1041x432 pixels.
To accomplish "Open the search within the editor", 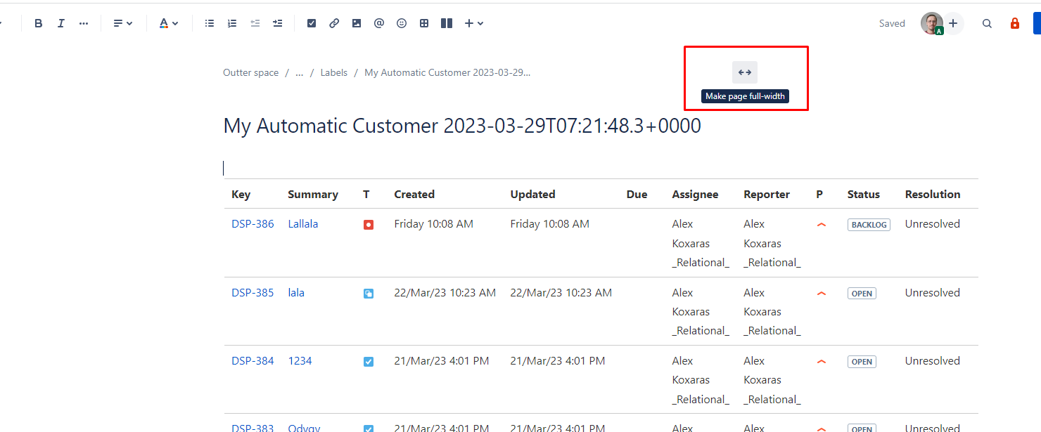I will tap(987, 22).
